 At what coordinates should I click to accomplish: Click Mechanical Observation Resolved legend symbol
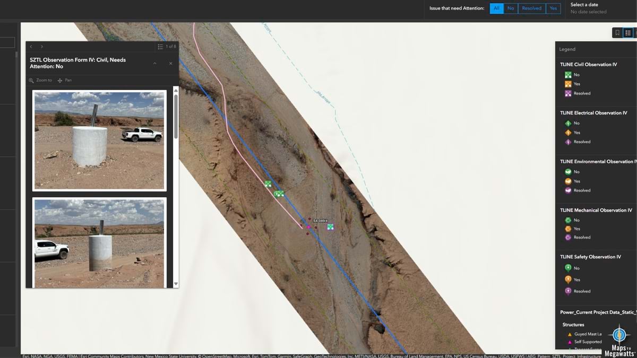(x=568, y=237)
